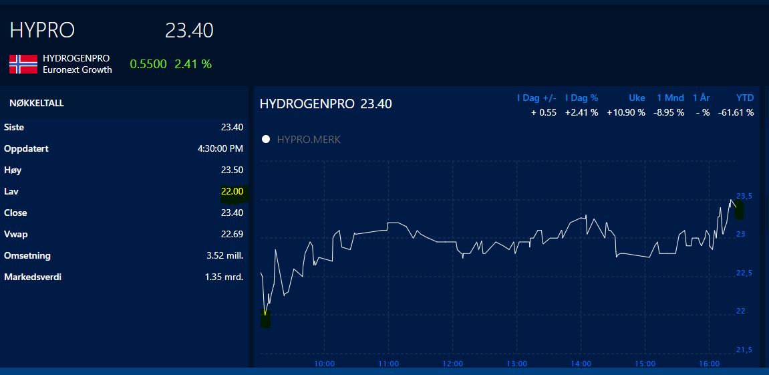Click the +10.90 % weekly value
The width and height of the screenshot is (769, 375).
coord(626,112)
